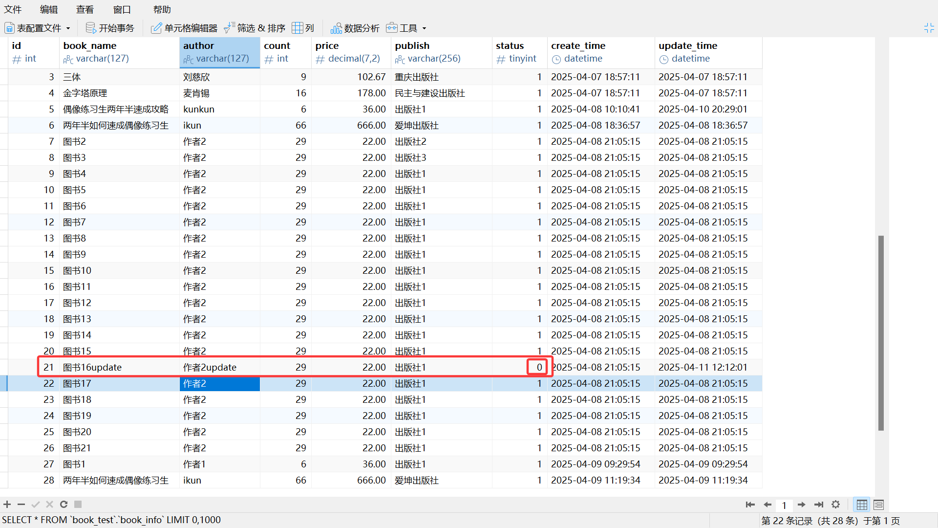Click the 开始事务 button
Viewport: 938px width, 528px height.
110,28
